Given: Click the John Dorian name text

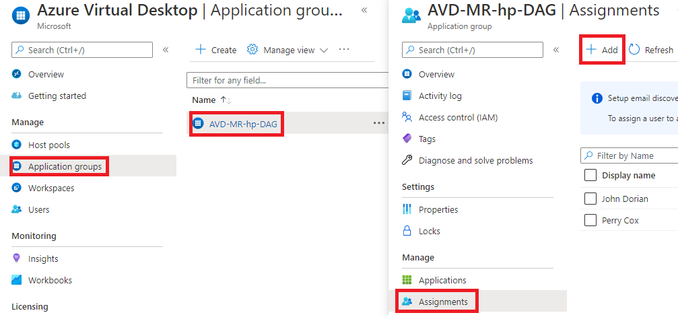Looking at the screenshot, I should (625, 199).
